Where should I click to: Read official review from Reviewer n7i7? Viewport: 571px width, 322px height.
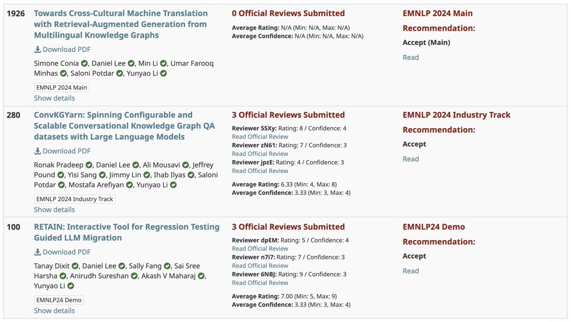pyautogui.click(x=260, y=266)
